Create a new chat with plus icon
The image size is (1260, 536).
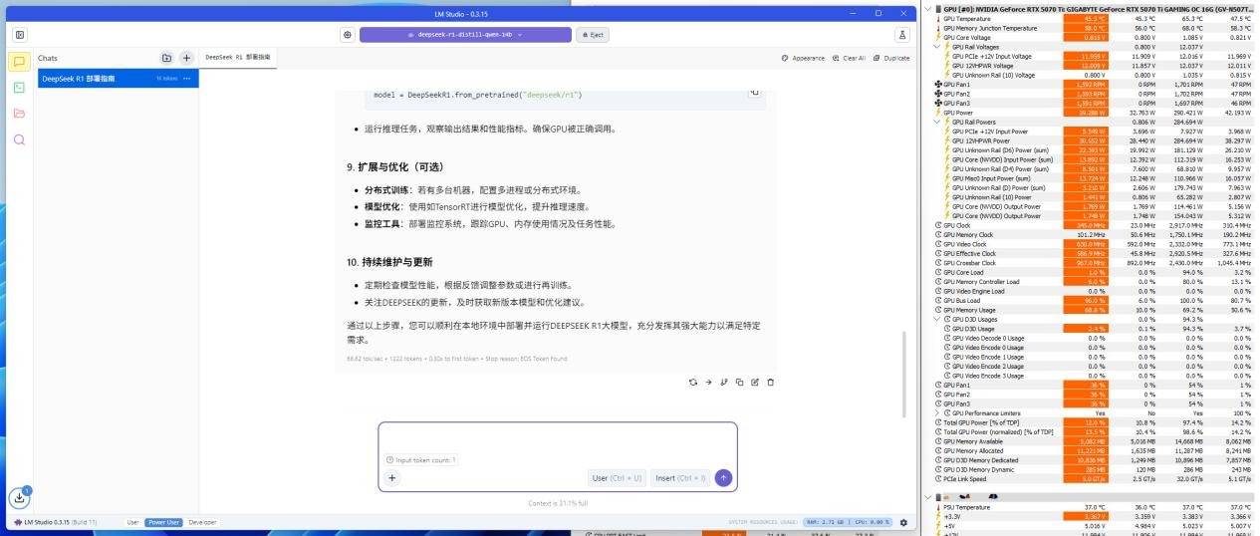click(185, 59)
